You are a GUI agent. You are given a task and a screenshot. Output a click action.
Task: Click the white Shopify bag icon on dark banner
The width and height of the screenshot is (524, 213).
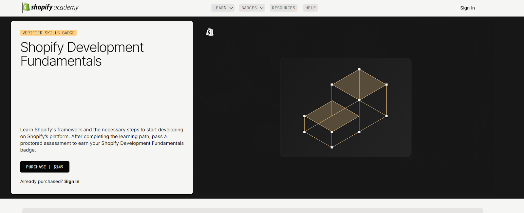coord(210,32)
